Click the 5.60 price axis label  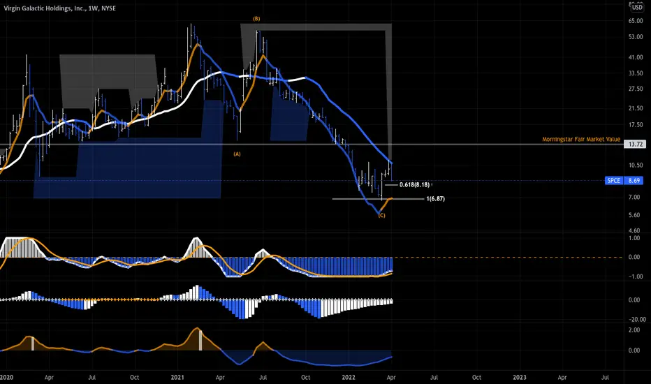634,215
